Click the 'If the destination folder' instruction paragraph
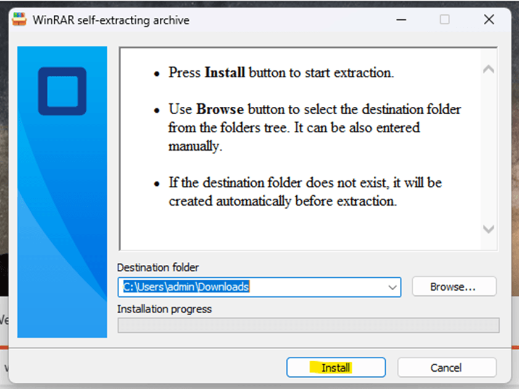Image resolution: width=519 pixels, height=389 pixels. (305, 192)
